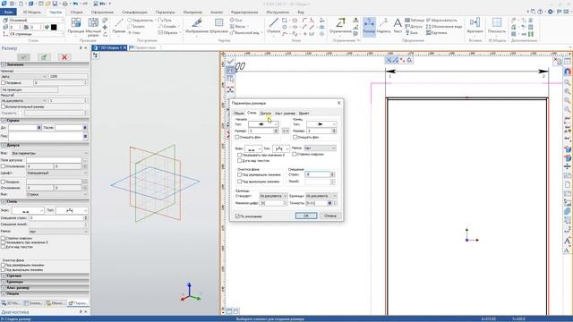
Task: Close the Параметры размера dialog
Action: [338, 103]
